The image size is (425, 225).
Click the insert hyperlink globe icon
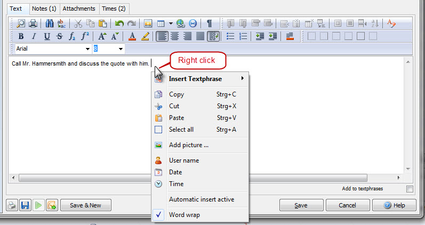coord(180,23)
